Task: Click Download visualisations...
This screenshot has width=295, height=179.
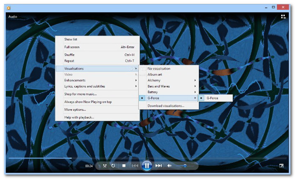Action: pyautogui.click(x=166, y=106)
